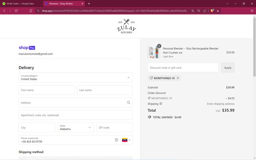Focus the First name field
This screenshot has width=256, height=160.
click(46, 90)
